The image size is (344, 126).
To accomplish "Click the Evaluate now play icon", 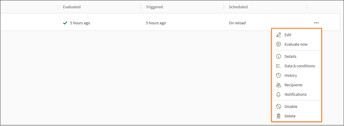I will click(x=279, y=44).
